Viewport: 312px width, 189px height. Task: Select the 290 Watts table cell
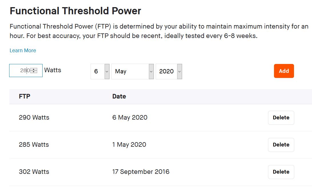pos(34,118)
